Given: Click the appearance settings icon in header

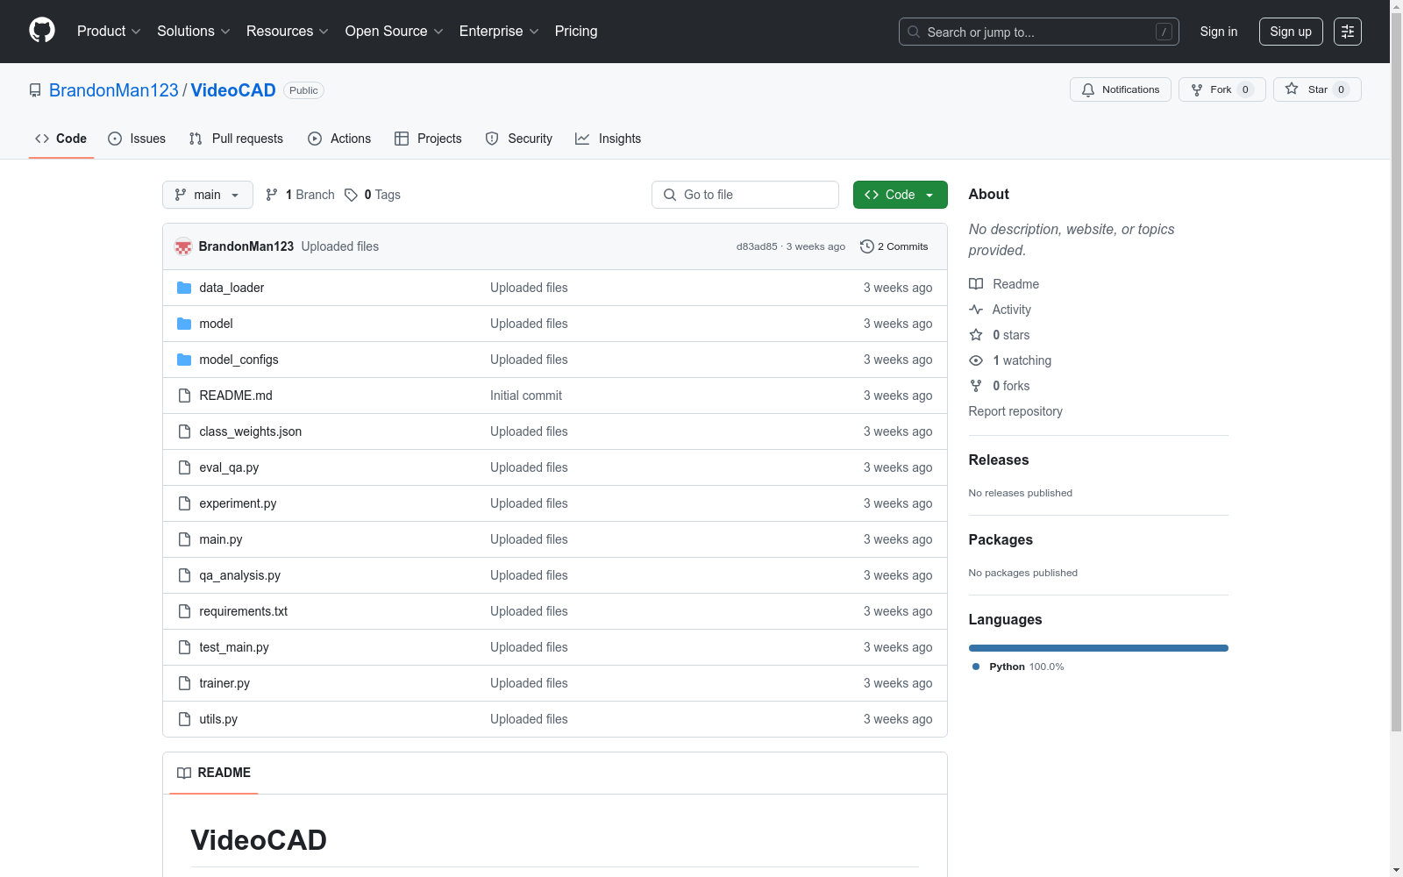Looking at the screenshot, I should click(1348, 32).
